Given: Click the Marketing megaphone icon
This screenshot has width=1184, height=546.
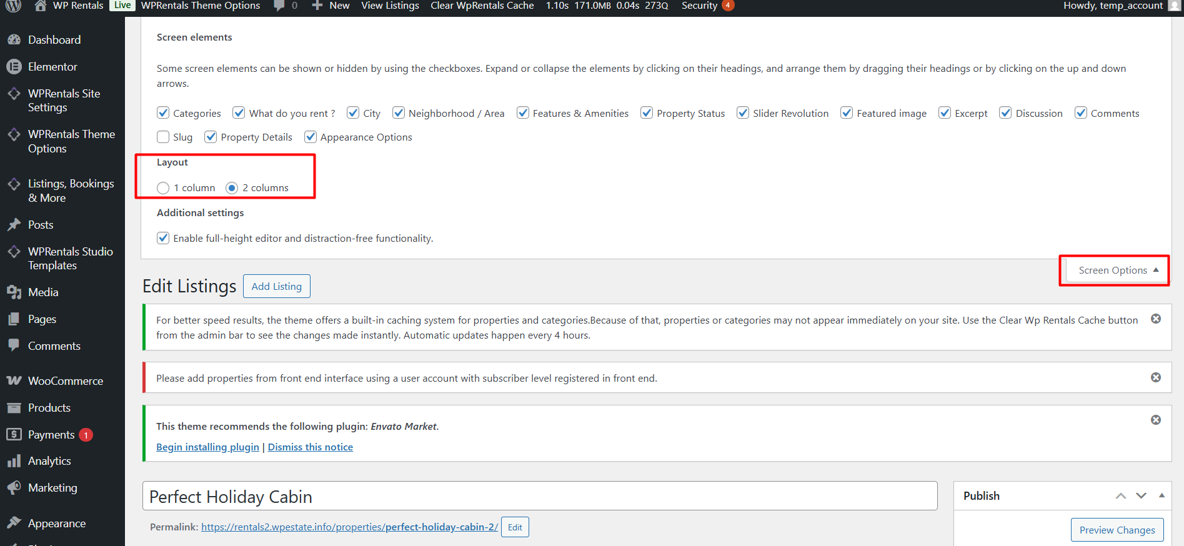Looking at the screenshot, I should pos(14,487).
